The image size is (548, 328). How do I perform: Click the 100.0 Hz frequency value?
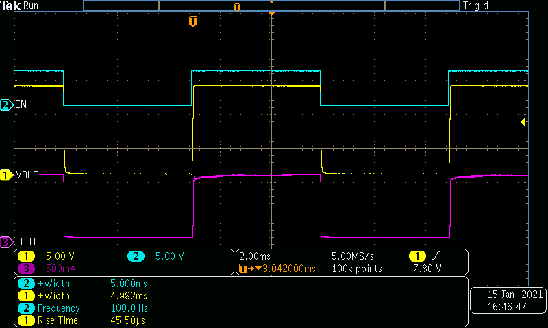click(x=129, y=308)
